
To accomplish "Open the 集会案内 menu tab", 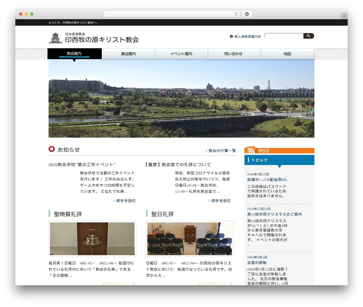I will 128,54.
